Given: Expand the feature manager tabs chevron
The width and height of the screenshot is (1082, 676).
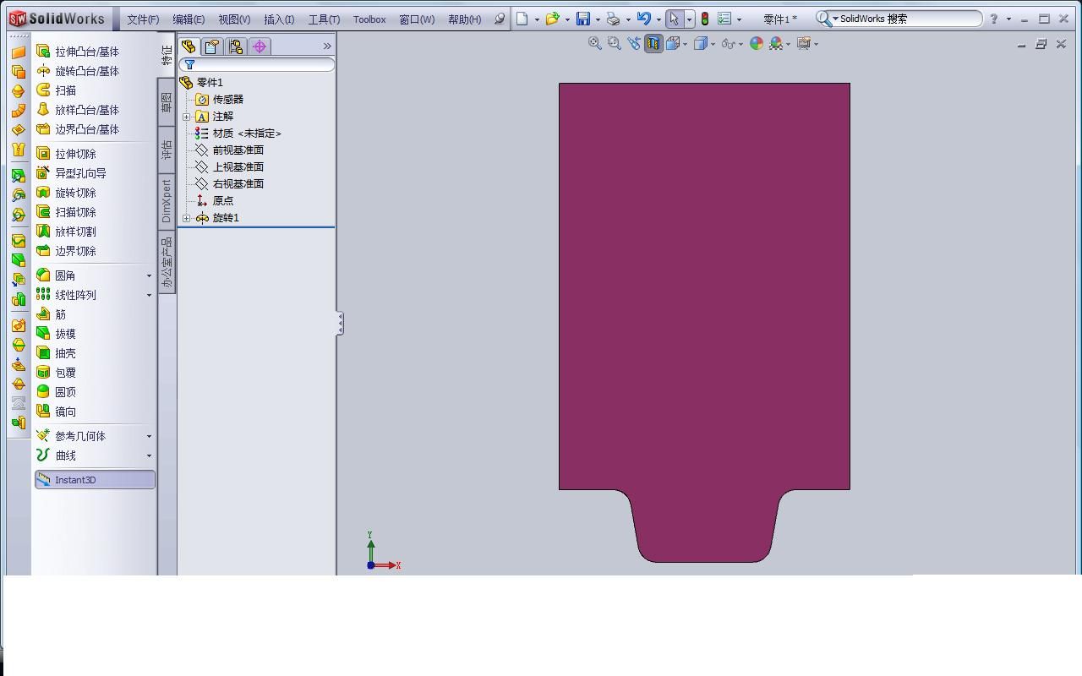Looking at the screenshot, I should pyautogui.click(x=327, y=46).
